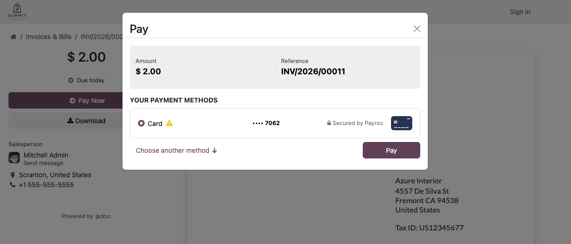Click the Send message link
571x244 pixels.
click(x=43, y=163)
